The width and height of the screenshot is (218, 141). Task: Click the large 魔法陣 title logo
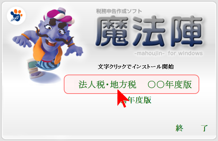point(149,31)
